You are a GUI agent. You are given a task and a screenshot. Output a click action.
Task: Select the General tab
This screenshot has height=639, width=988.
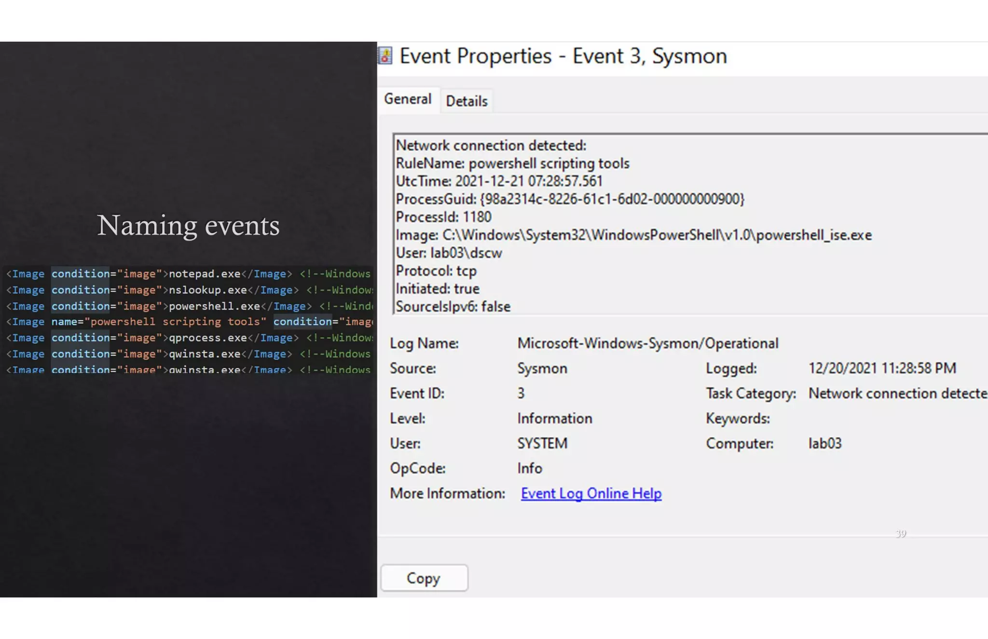pyautogui.click(x=408, y=99)
